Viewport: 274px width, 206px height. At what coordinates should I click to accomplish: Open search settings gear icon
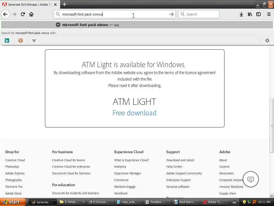pyautogui.click(x=267, y=41)
